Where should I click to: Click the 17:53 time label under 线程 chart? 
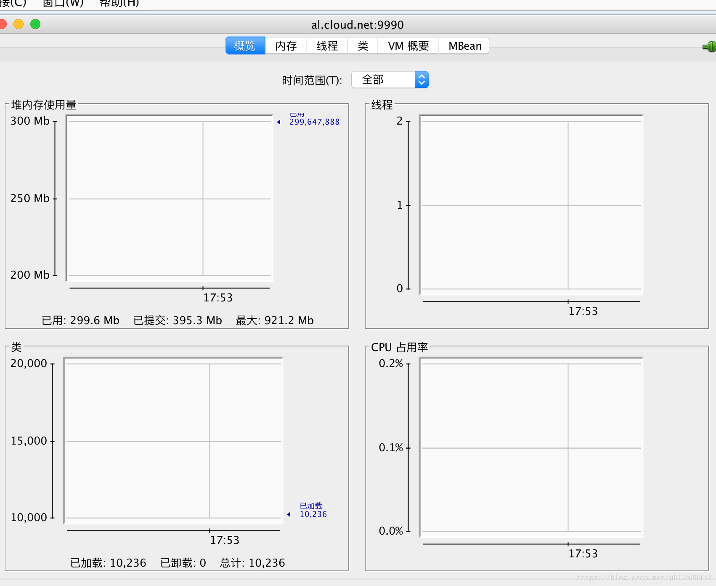click(x=583, y=311)
